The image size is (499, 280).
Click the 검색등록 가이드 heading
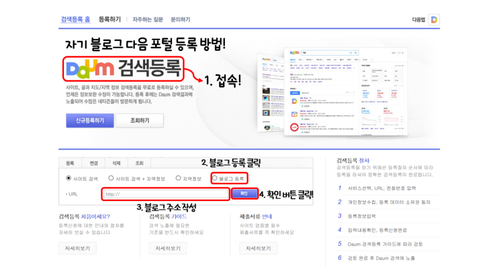[168, 216]
